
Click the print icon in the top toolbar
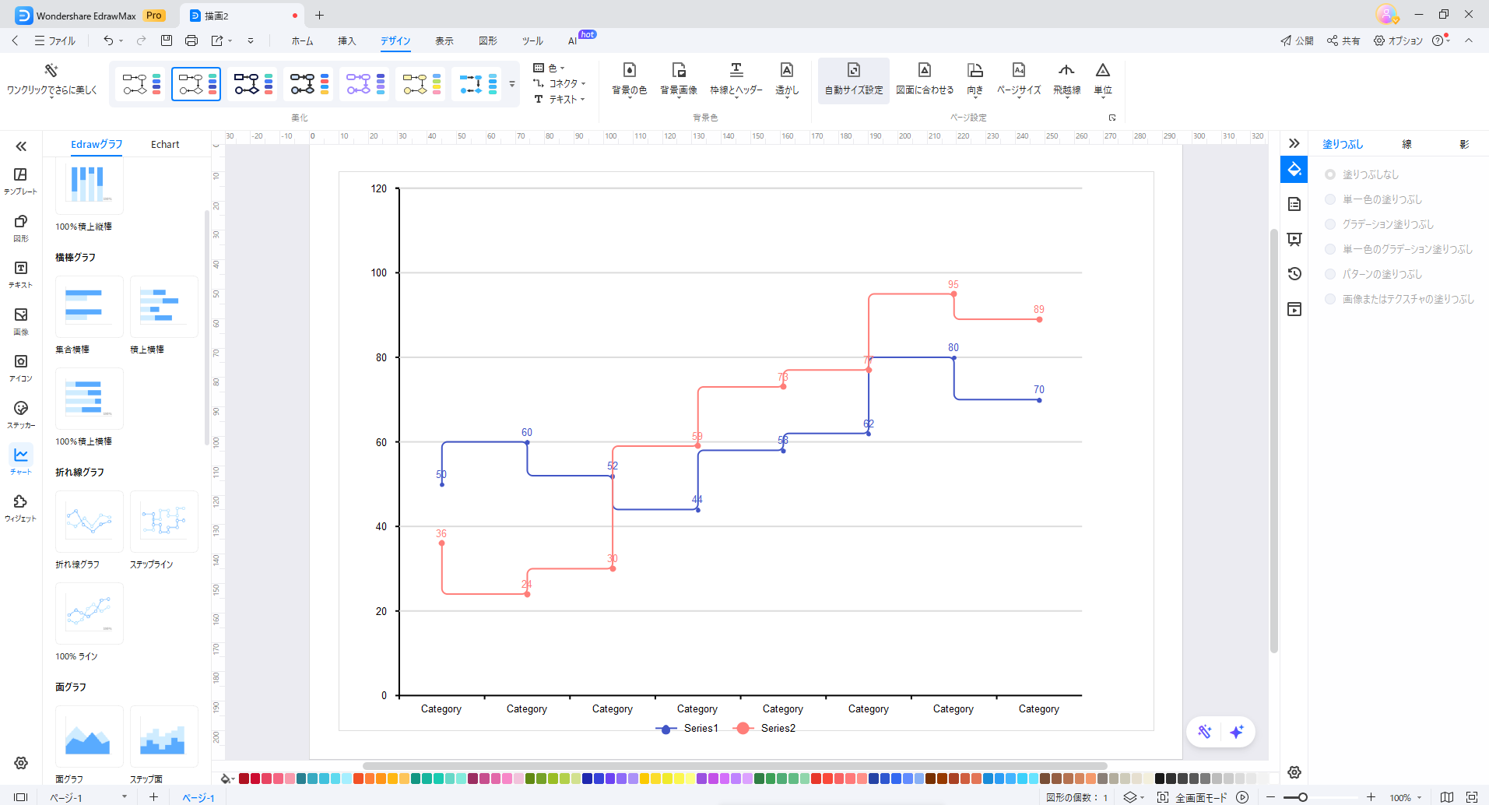(x=191, y=40)
